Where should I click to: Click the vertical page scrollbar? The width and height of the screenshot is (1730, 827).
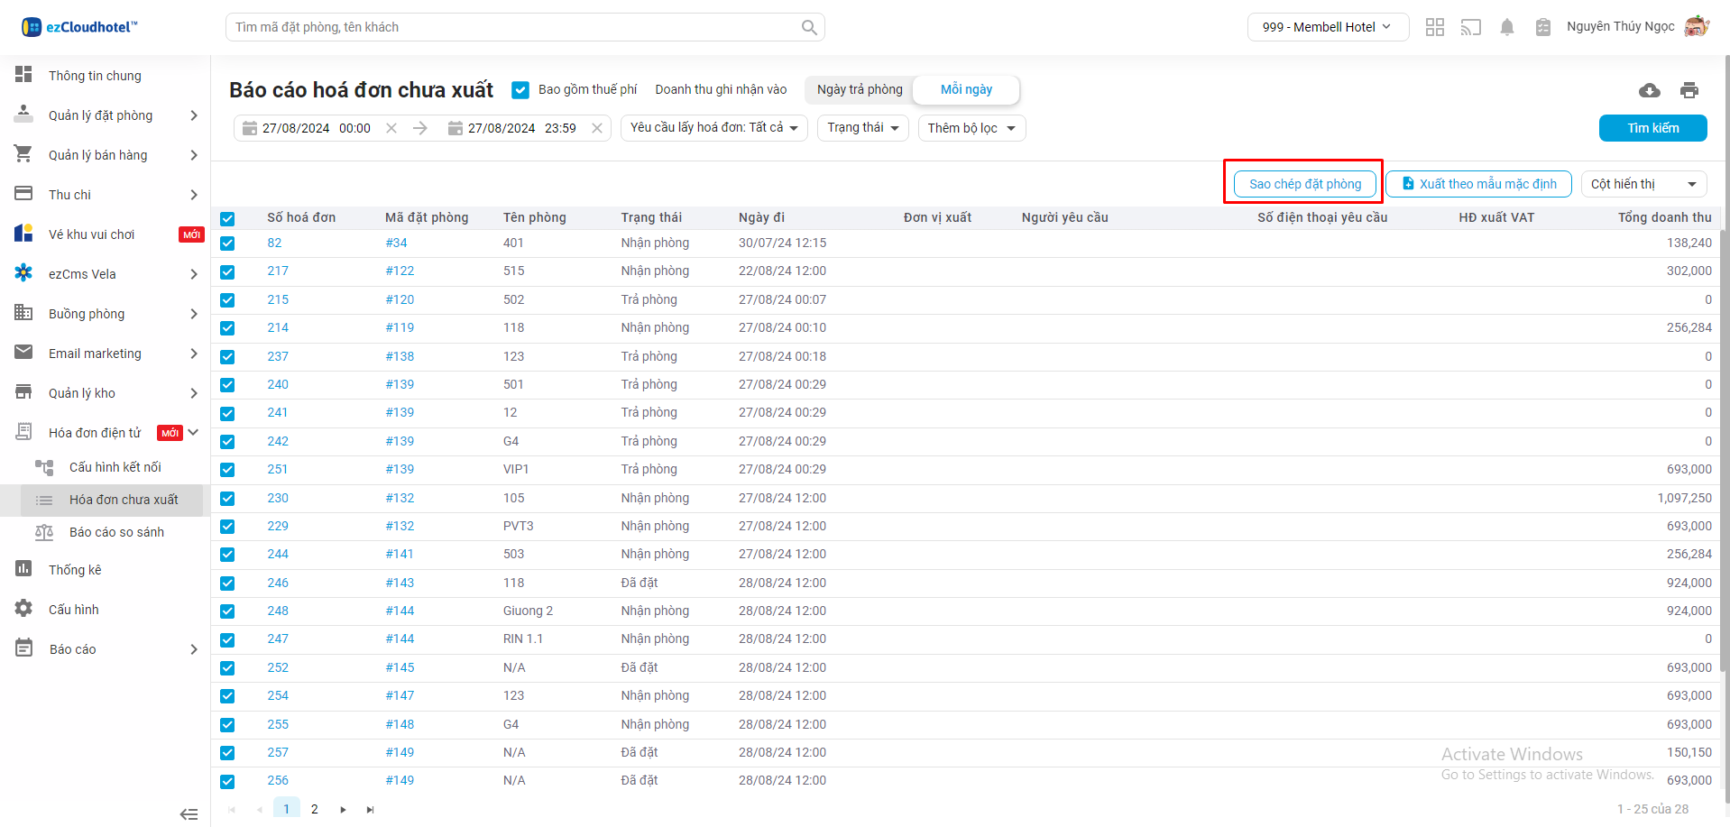1724,451
